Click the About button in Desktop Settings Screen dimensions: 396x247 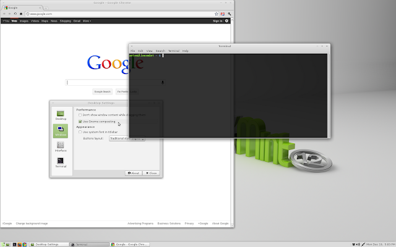pyautogui.click(x=134, y=173)
